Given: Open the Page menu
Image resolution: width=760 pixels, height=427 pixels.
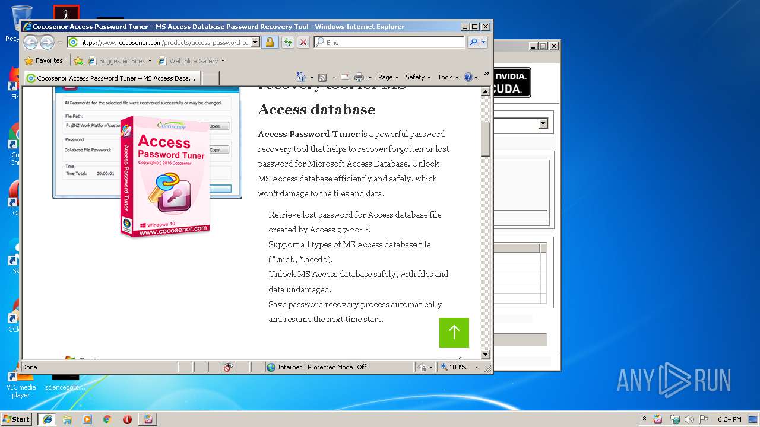Looking at the screenshot, I should tap(388, 77).
